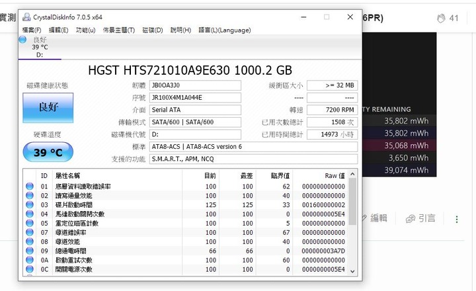This screenshot has width=476, height=291.
Task: Click the 39 °C temperature button
Action: (x=48, y=152)
